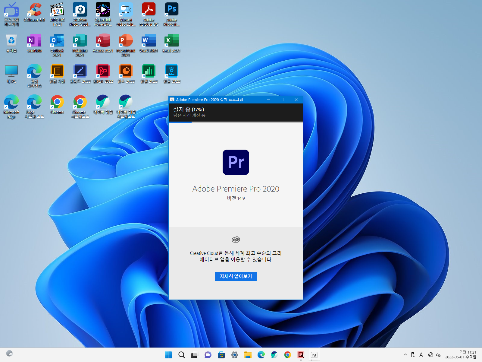Click the Adobe installer taskbar icon
Image resolution: width=482 pixels, height=362 pixels.
coord(314,355)
